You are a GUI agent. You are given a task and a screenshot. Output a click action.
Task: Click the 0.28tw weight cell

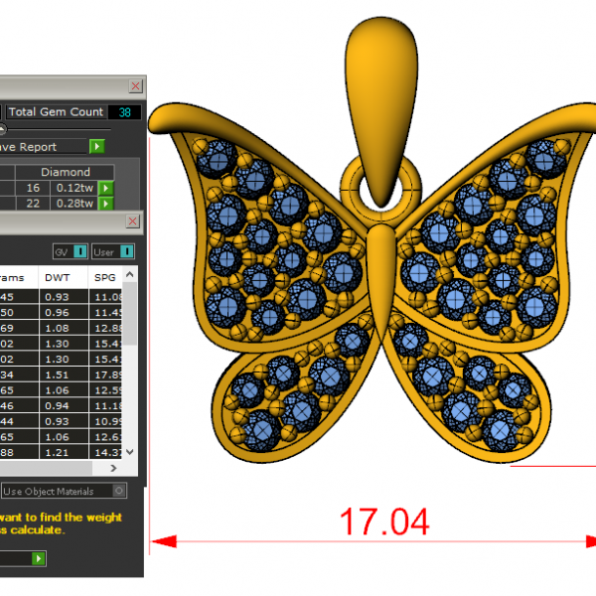pos(74,204)
